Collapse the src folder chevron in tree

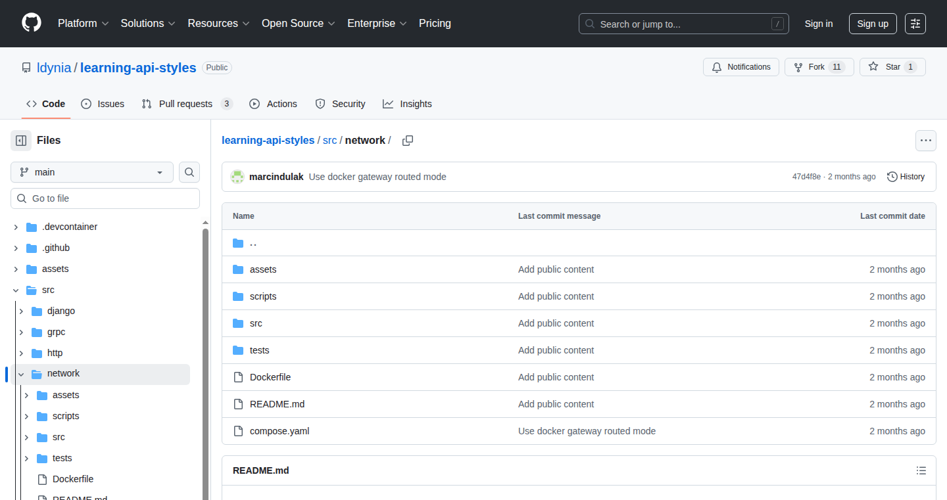[16, 290]
